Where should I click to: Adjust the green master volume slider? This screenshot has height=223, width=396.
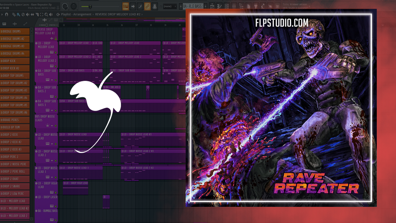pyautogui.click(x=90, y=6)
